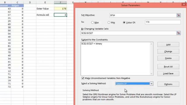Open Solver Options button
Viewport: 187px width, 105px height.
(x=168, y=84)
